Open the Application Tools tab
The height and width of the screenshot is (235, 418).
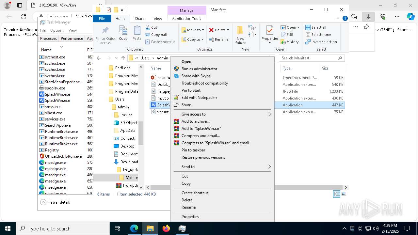pos(186,19)
